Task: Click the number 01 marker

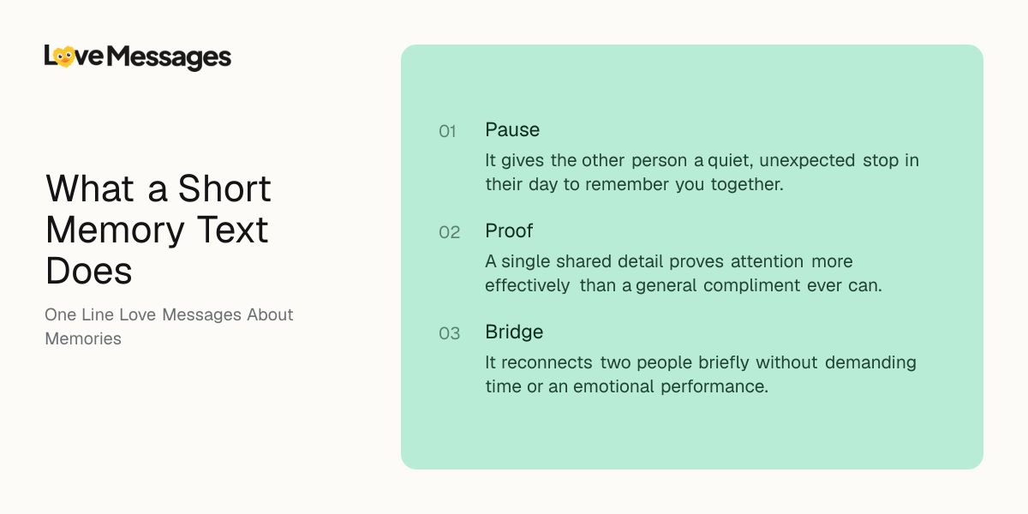Action: 448,131
